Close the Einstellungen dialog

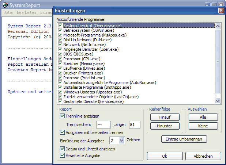tap(221, 11)
